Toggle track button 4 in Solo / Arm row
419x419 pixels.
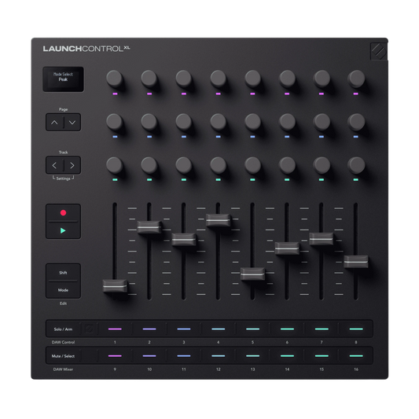218,329
